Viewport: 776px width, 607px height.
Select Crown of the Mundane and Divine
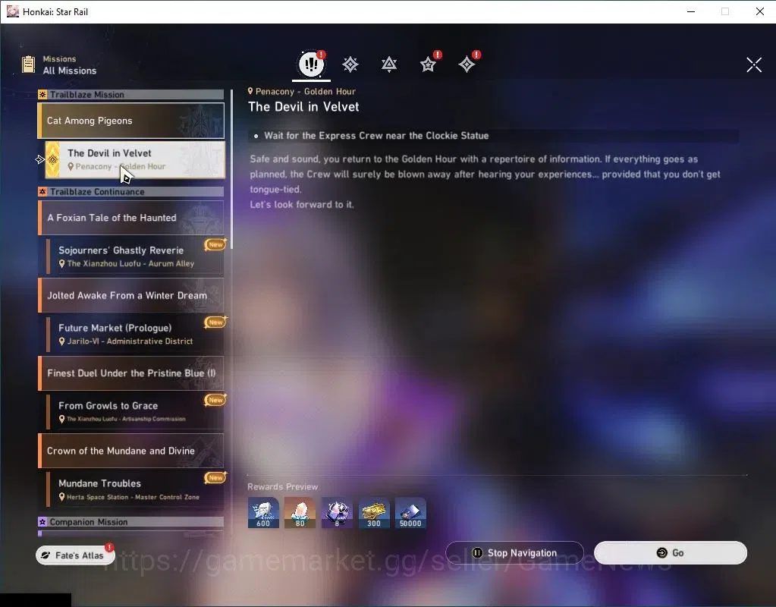click(131, 451)
